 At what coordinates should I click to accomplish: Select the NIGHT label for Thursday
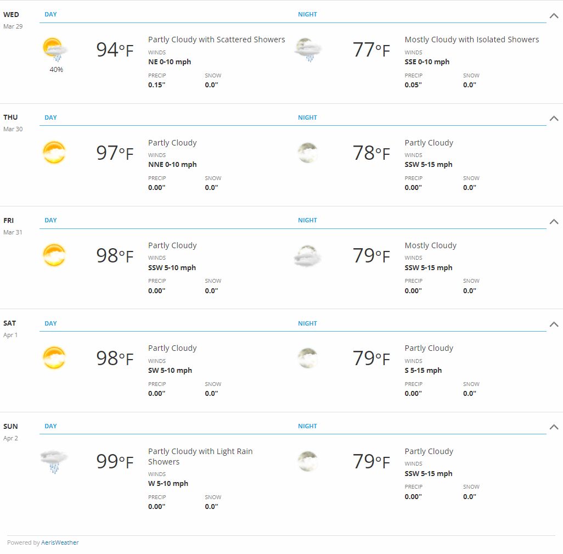(307, 117)
